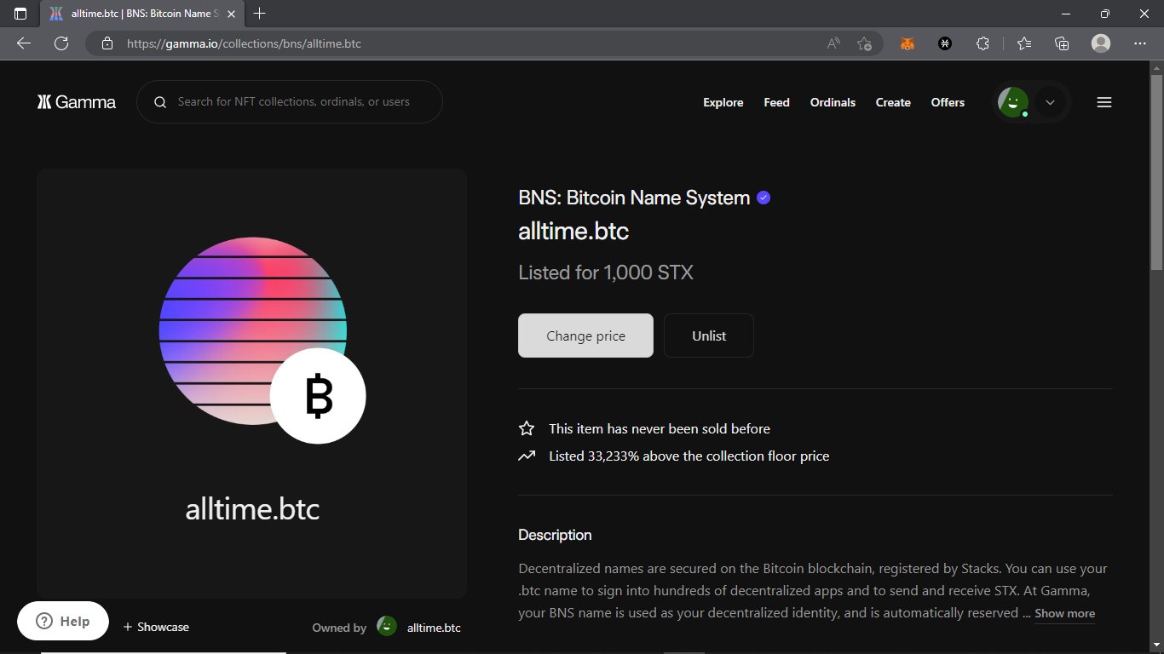The image size is (1164, 654).
Task: Unlist the alltime.btc item
Action: (708, 335)
